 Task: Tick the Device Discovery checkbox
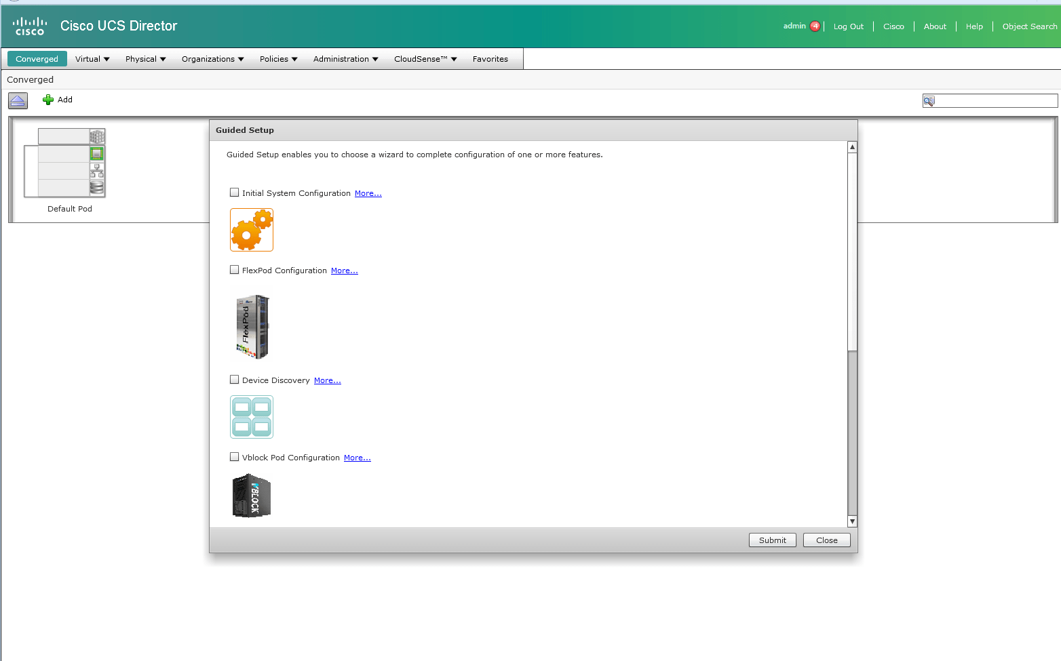point(235,380)
